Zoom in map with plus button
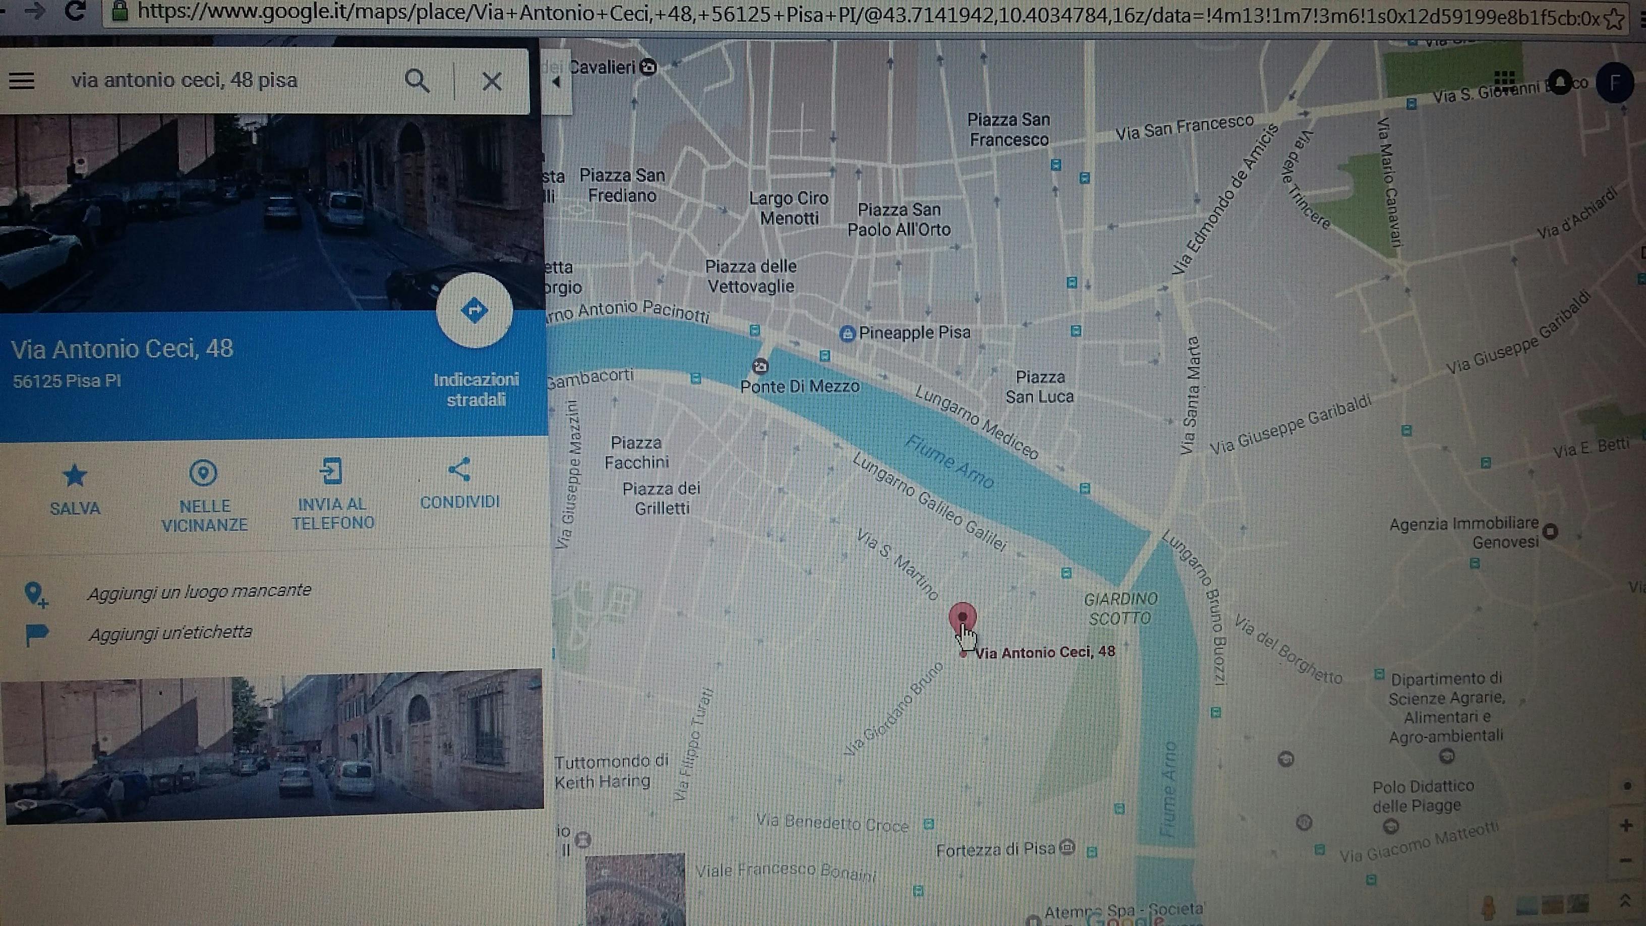Screen dimensions: 1646x926 coord(1626,826)
